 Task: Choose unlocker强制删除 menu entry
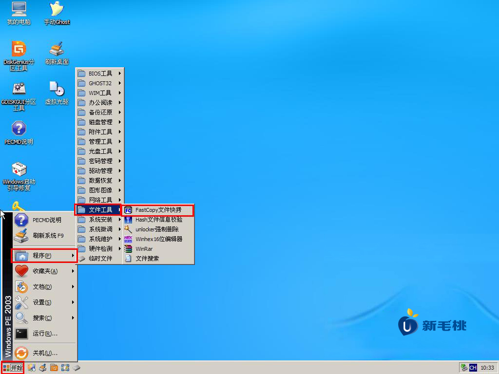click(x=158, y=229)
